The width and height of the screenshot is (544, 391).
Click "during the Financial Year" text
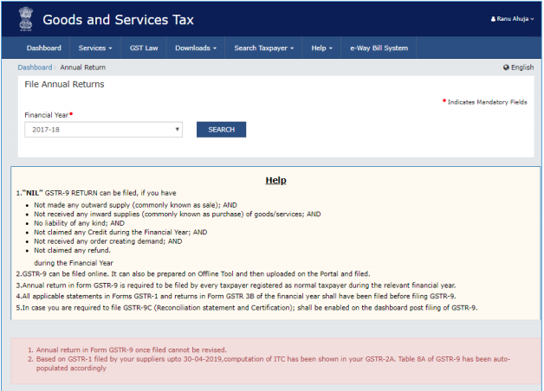74,263
